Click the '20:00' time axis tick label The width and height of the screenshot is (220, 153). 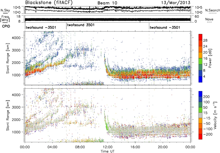point(163,147)
